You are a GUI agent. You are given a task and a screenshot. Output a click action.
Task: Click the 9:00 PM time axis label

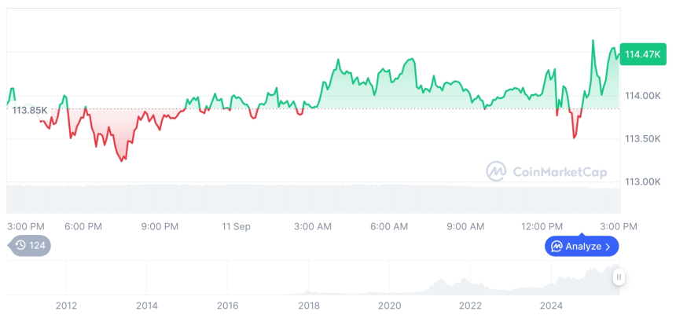[x=160, y=226]
